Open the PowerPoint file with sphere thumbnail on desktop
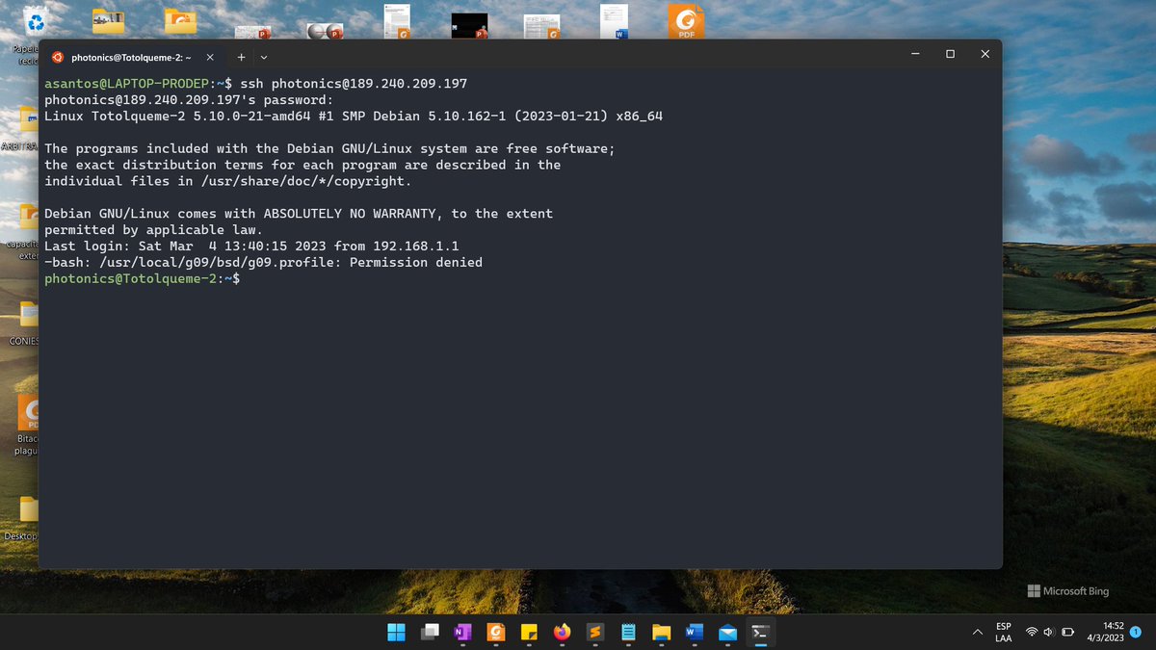 click(x=326, y=31)
